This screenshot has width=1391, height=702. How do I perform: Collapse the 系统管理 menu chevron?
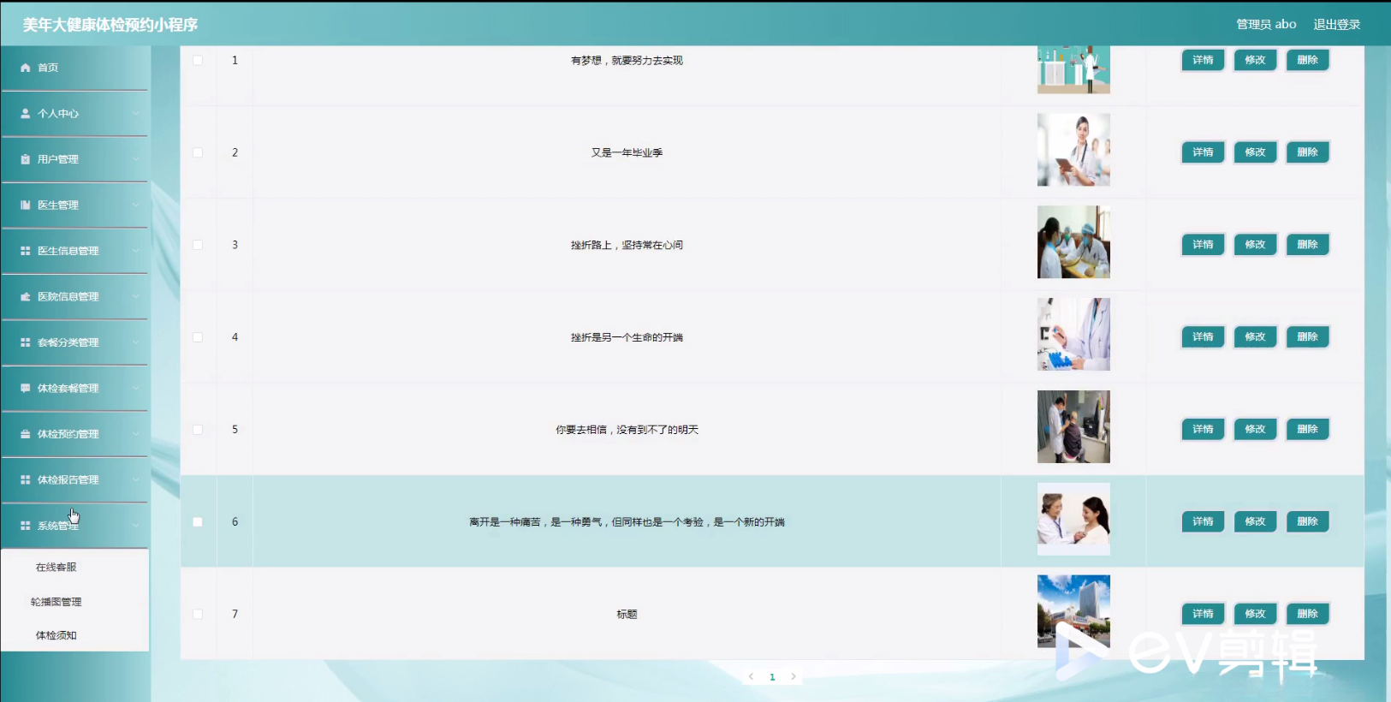[x=135, y=526]
